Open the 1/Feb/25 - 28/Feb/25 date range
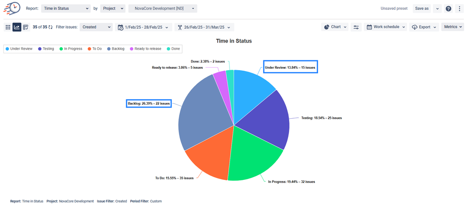Image resolution: width=468 pixels, height=208 pixels. click(143, 27)
